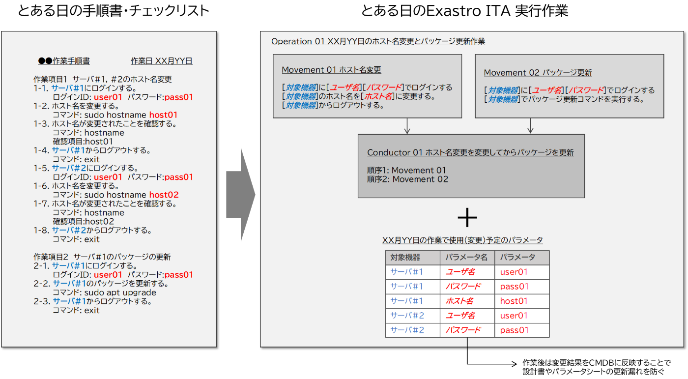This screenshot has width=688, height=379.
Task: Click 'XX月YY日の作業で使用(変更)予定のパラメータ' table caption
Action: [463, 240]
